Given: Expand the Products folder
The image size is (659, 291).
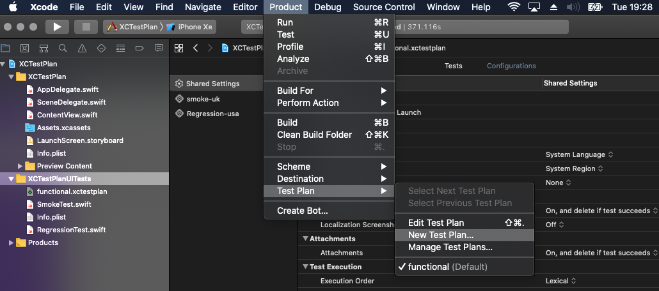Looking at the screenshot, I should click(x=12, y=243).
